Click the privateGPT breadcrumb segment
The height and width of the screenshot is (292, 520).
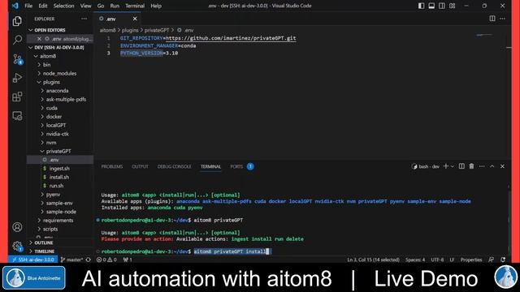coord(157,30)
